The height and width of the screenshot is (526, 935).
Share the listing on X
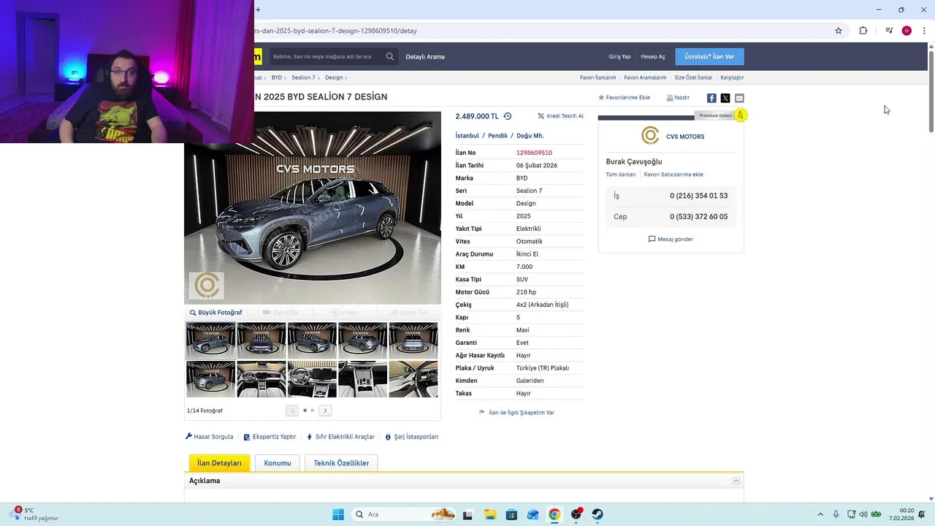pyautogui.click(x=725, y=98)
